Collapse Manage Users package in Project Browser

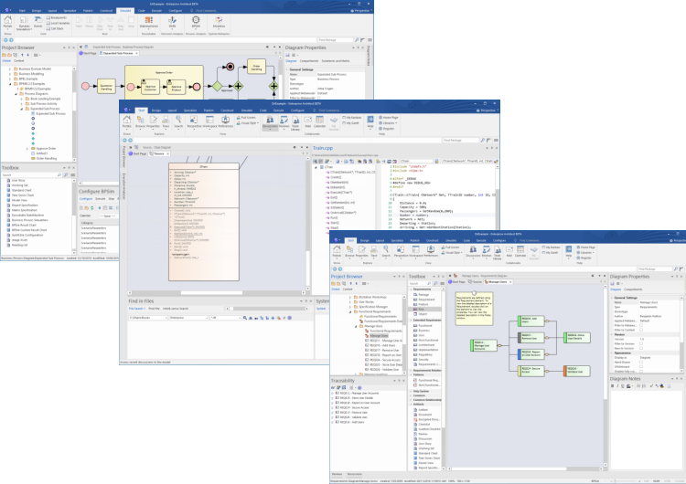click(x=356, y=326)
